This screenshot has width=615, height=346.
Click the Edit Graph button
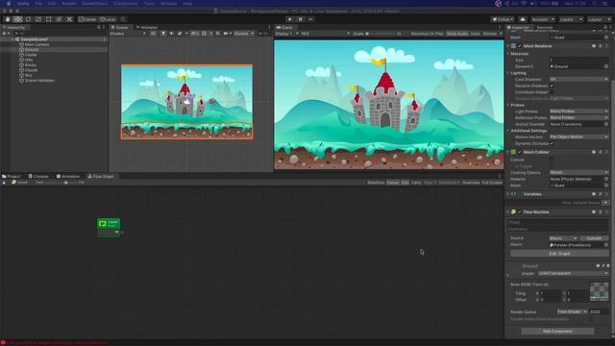[559, 254]
